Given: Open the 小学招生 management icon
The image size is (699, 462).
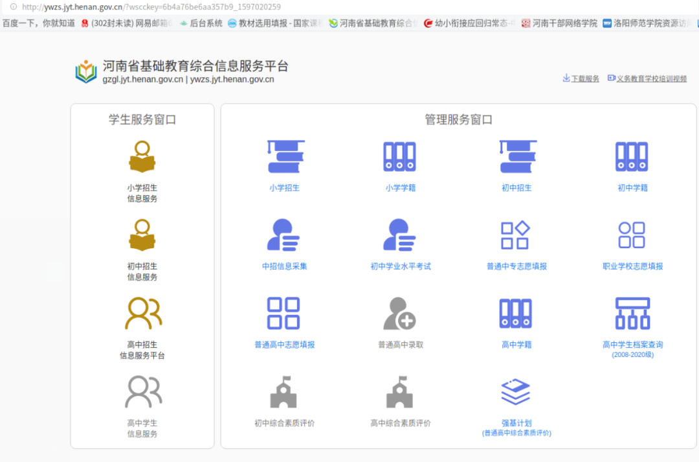Looking at the screenshot, I should [285, 157].
